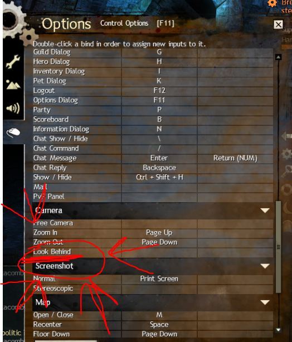Viewport: 292px width, 342px height.
Task: Select the Return (NUM) secondary Chat Message bind
Action: point(235,158)
